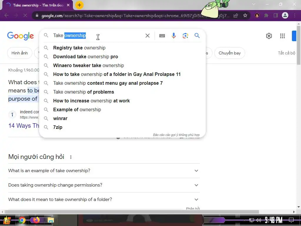View site information padlock icon
The height and width of the screenshot is (226, 301).
37,15
